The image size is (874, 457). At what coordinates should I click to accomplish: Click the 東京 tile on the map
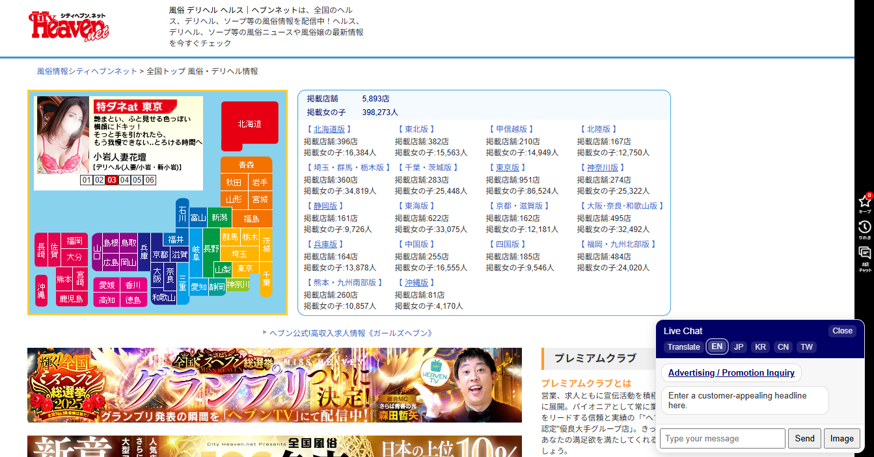tap(245, 268)
